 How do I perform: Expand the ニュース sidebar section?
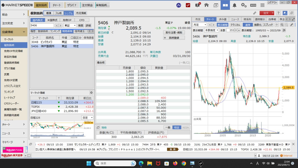click(x=13, y=133)
